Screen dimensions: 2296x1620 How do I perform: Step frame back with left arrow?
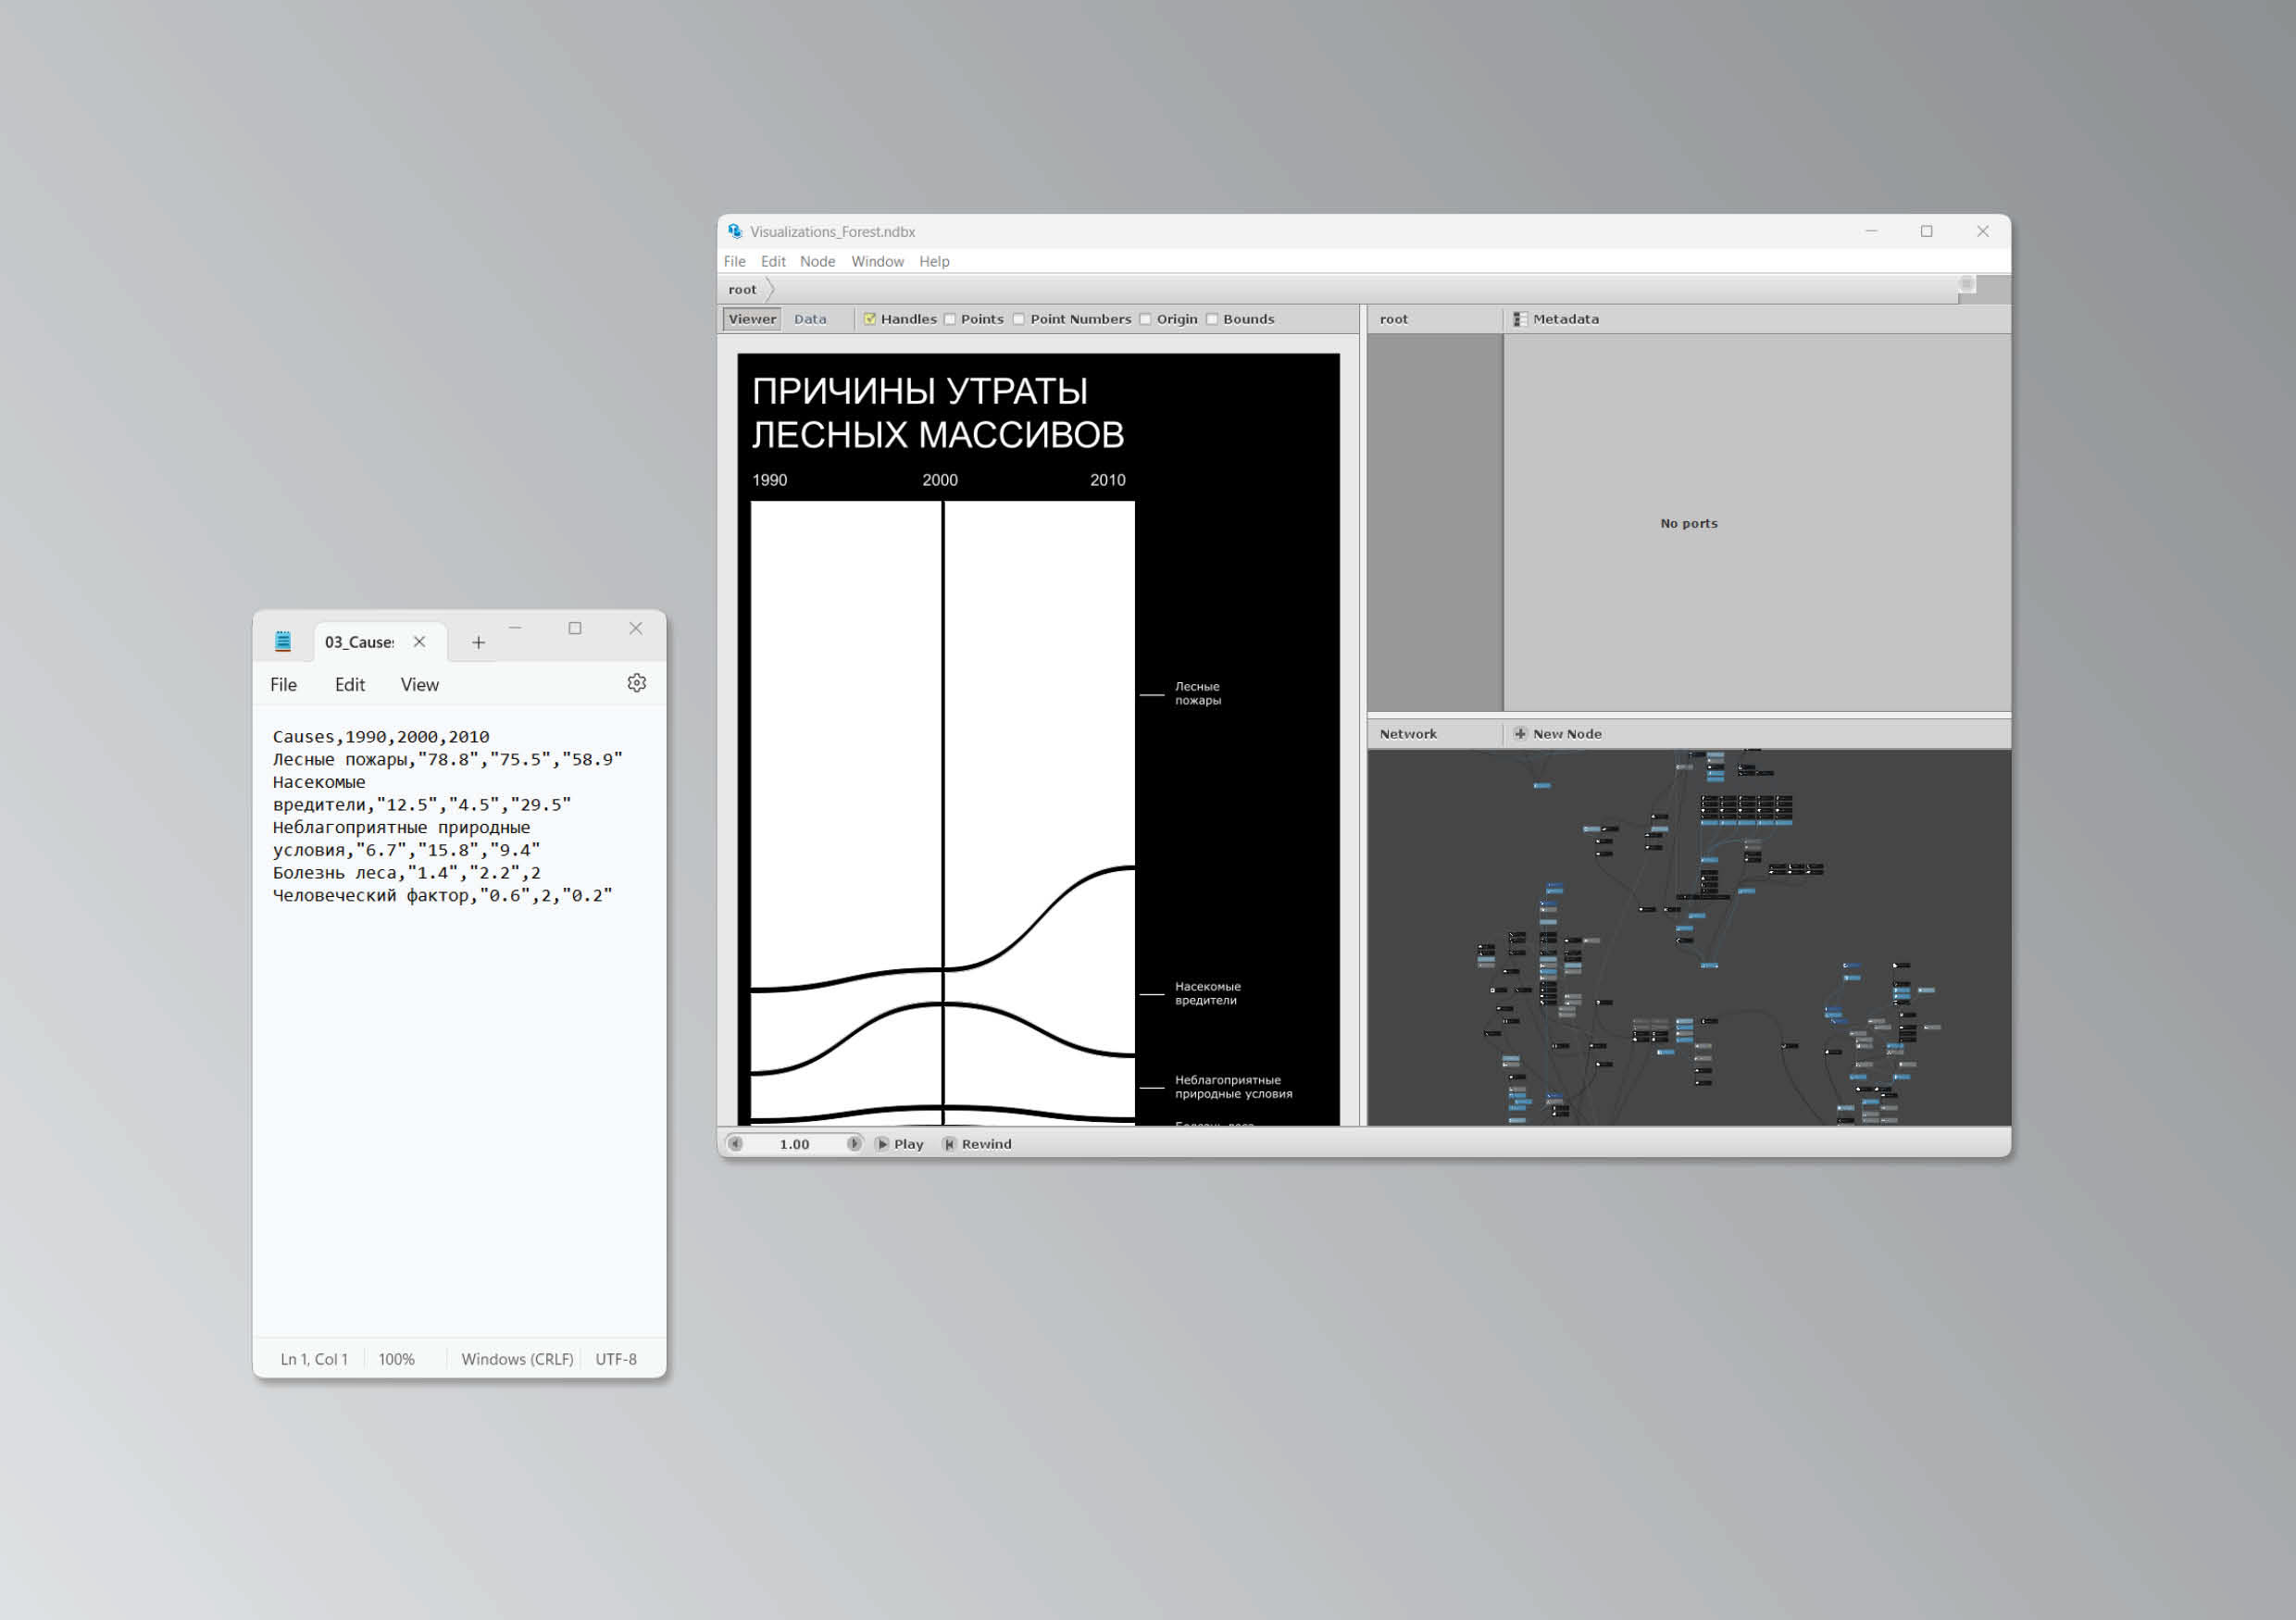[x=736, y=1144]
